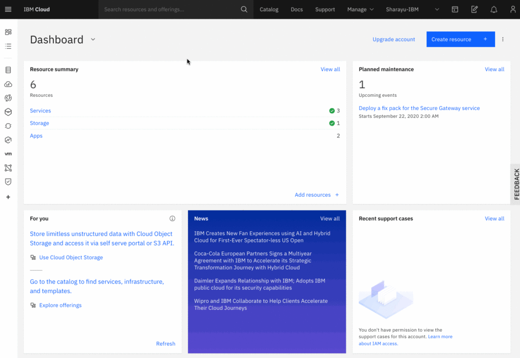
Task: Click the Dashboard icon in the sidebar
Action: [x=8, y=32]
